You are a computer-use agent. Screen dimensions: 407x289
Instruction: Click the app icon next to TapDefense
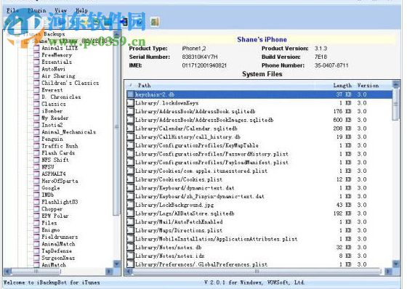coord(37,251)
